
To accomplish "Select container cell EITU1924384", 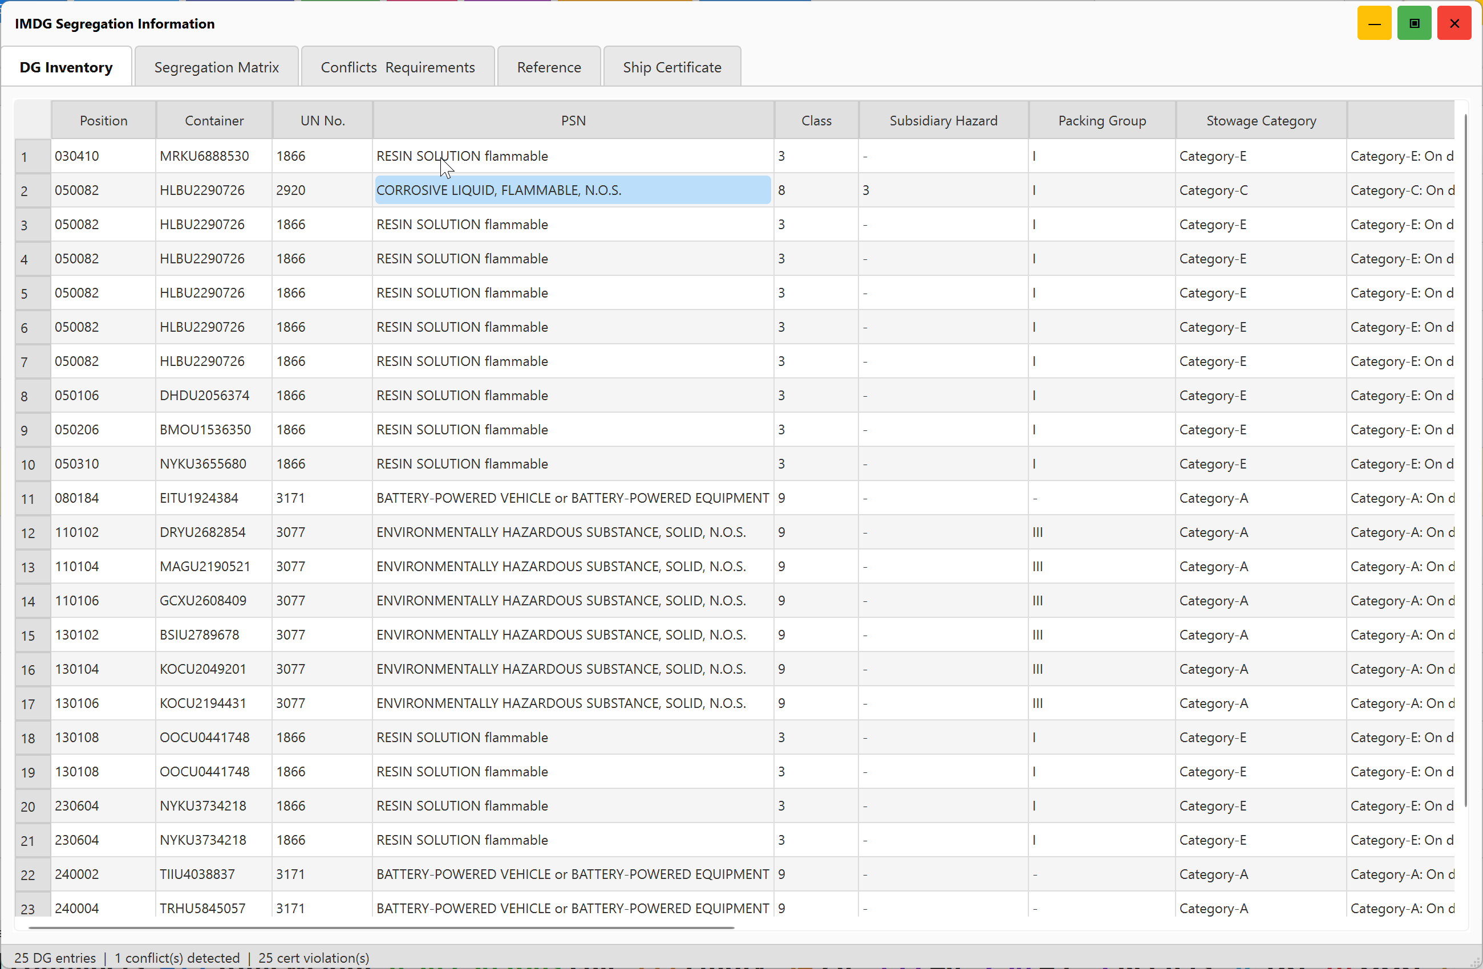I will [214, 498].
